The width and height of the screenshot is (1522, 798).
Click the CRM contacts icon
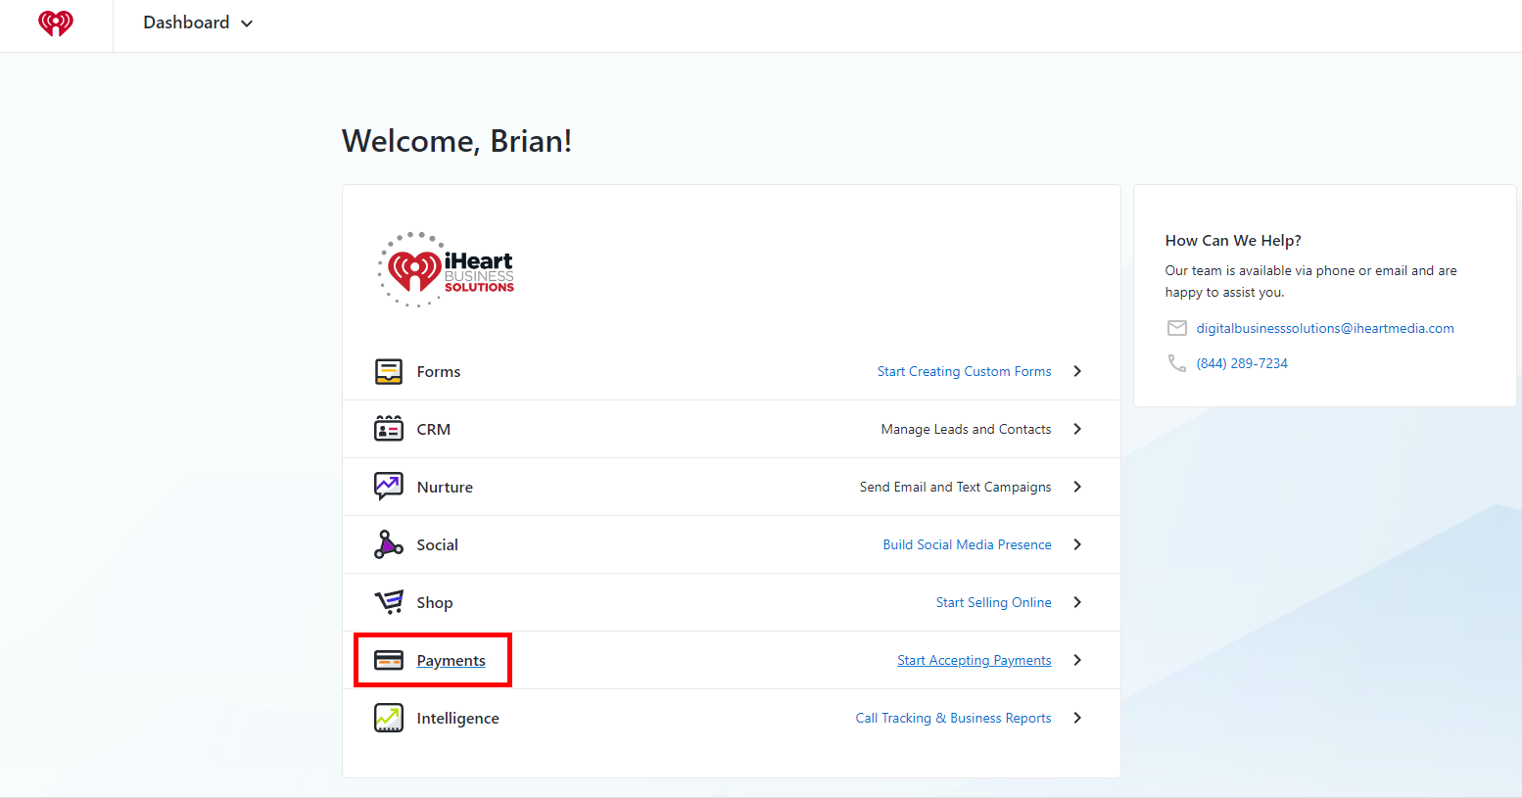click(389, 429)
